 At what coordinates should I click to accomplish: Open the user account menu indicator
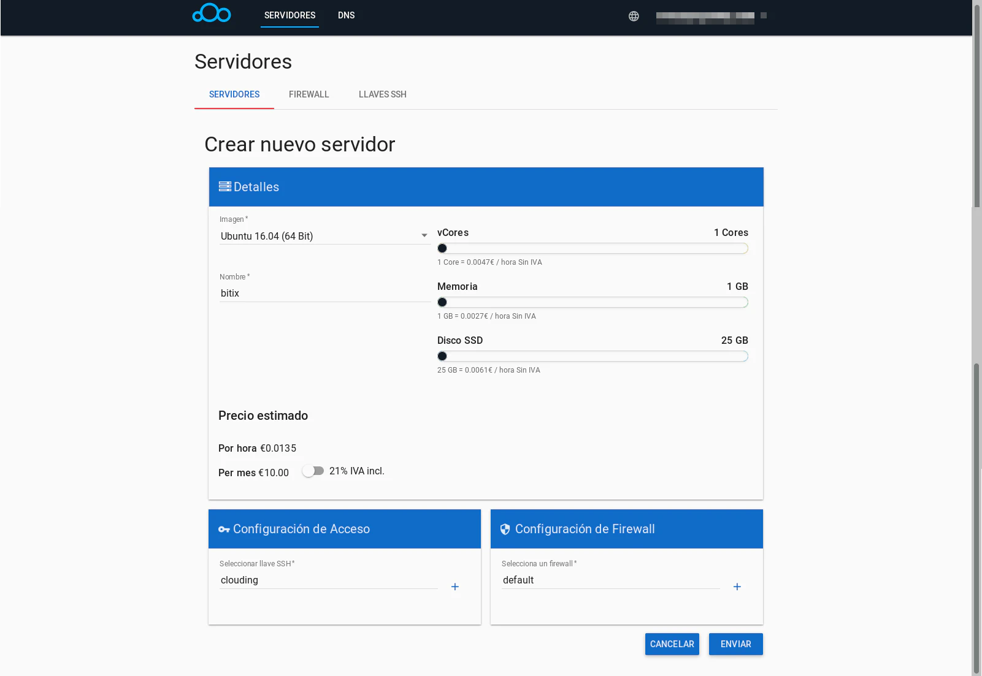pos(764,15)
